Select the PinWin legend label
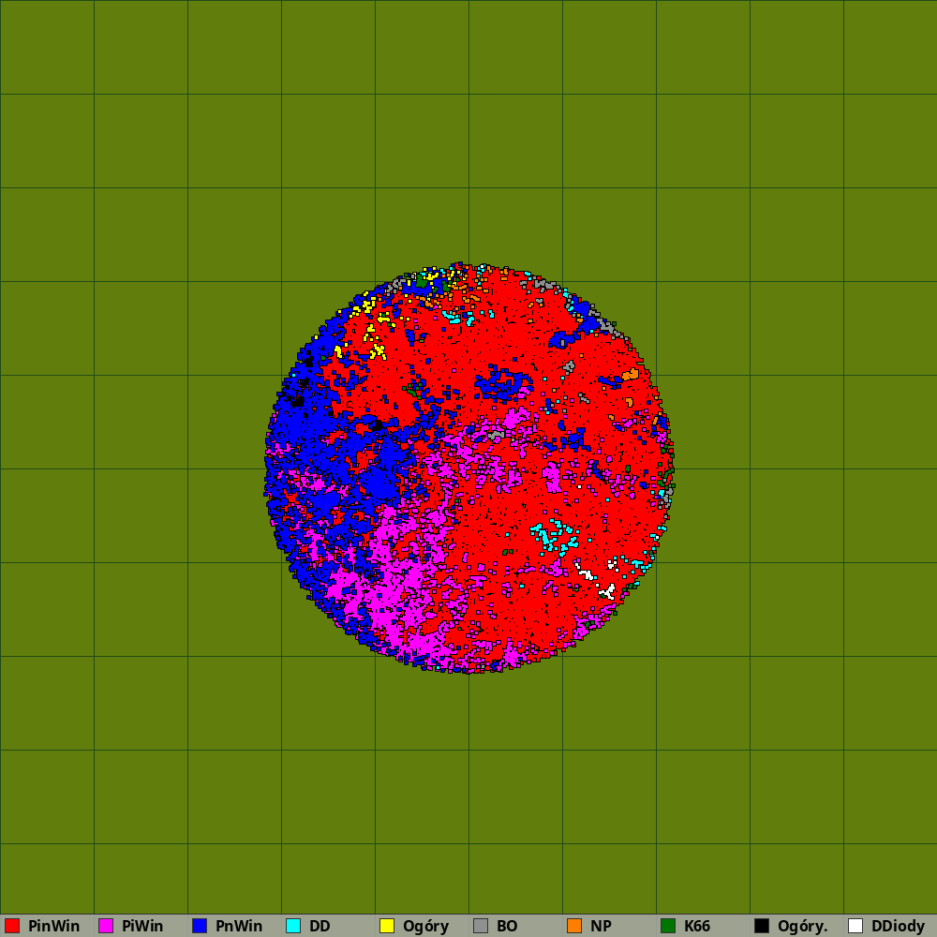This screenshot has height=937, width=937. click(x=53, y=926)
